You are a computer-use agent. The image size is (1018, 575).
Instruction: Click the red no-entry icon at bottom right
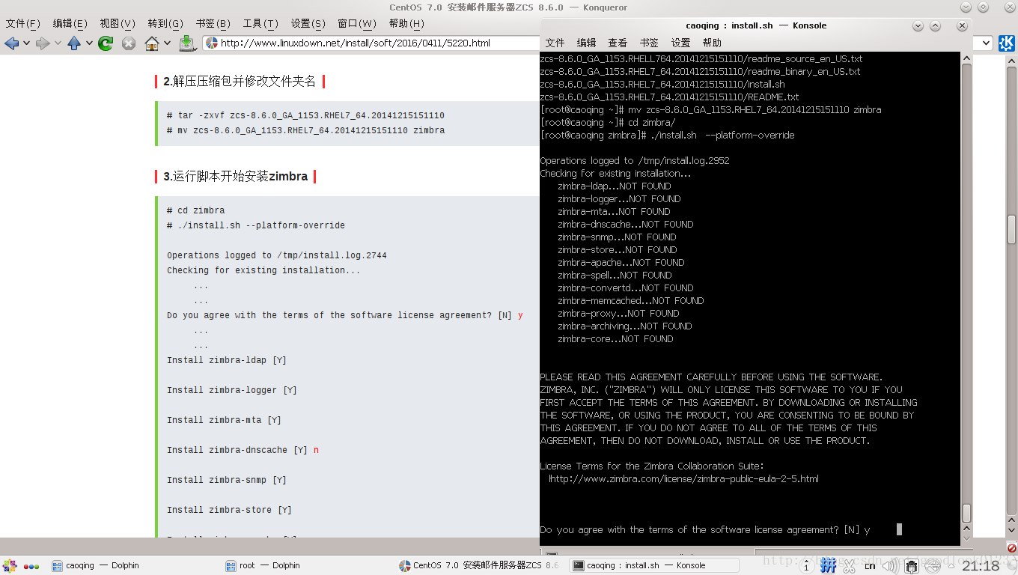pyautogui.click(x=1011, y=548)
